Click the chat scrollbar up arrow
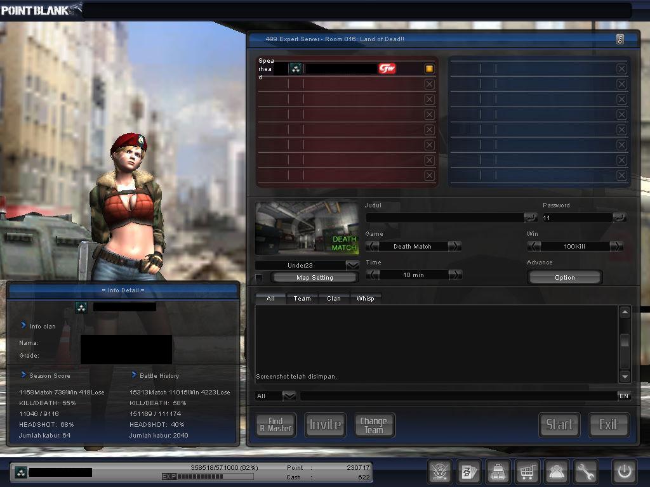The height and width of the screenshot is (487, 650). coord(625,312)
